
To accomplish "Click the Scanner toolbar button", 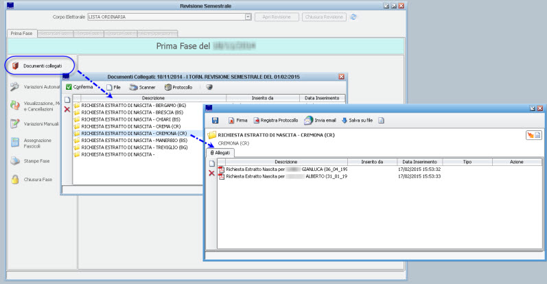I will tap(142, 87).
